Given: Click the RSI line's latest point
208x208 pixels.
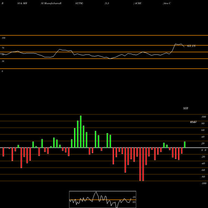Looking at the screenshot, I should (x=184, y=47).
